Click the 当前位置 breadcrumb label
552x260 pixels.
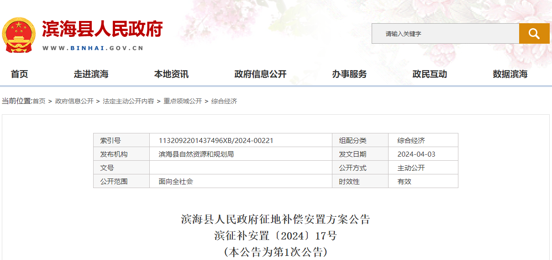(16, 101)
